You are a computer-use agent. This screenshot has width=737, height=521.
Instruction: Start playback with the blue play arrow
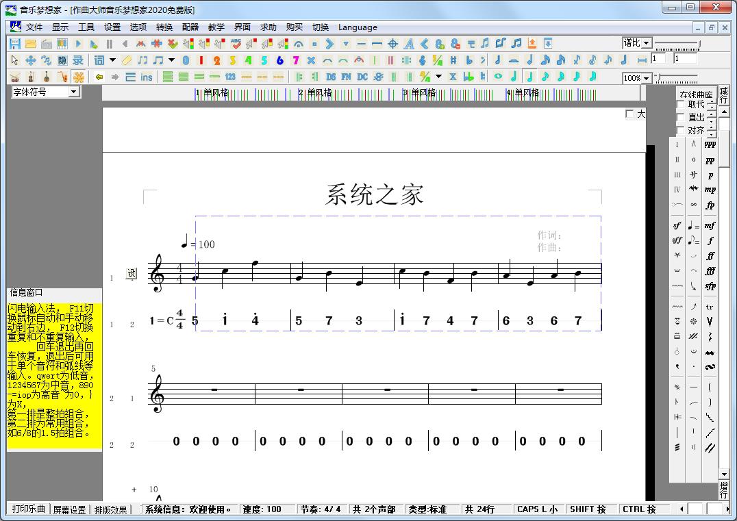[x=78, y=44]
